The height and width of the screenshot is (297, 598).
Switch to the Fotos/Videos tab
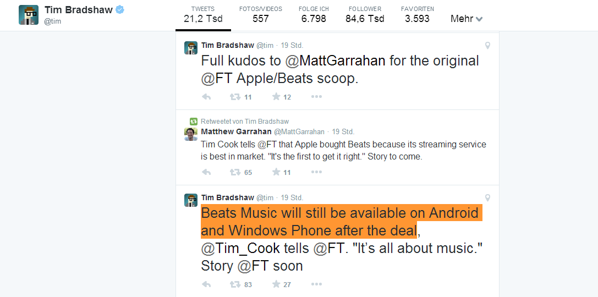click(261, 15)
